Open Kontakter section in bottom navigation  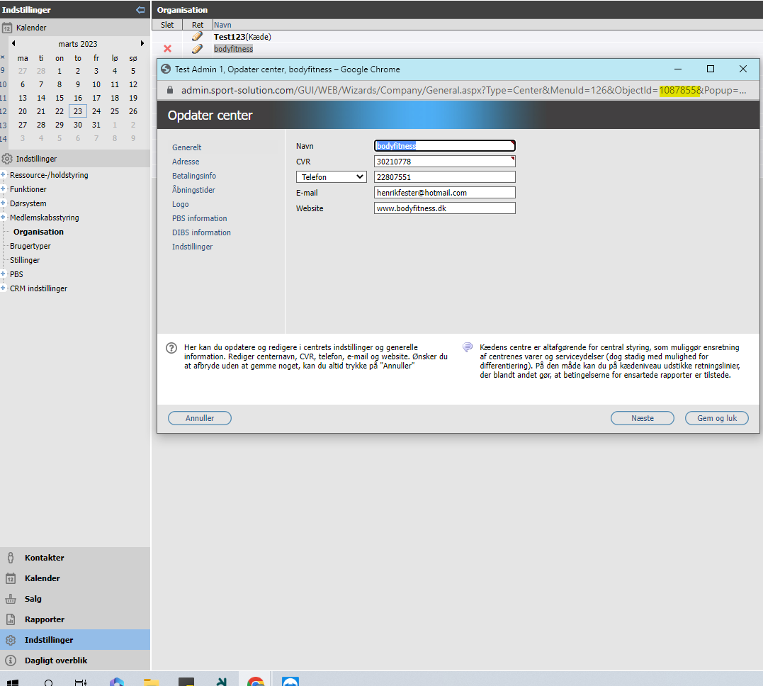click(75, 558)
